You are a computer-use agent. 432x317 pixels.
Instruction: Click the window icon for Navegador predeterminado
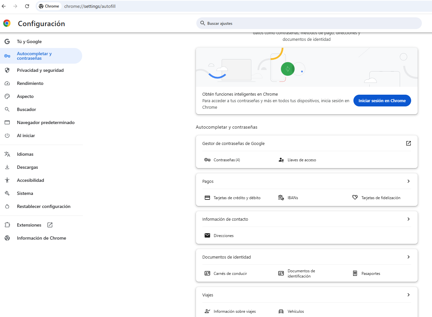click(x=7, y=122)
